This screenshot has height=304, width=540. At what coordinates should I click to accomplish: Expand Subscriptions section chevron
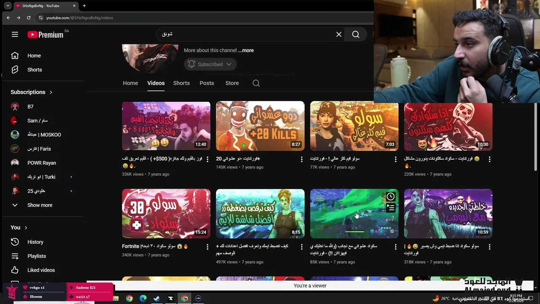click(x=51, y=92)
